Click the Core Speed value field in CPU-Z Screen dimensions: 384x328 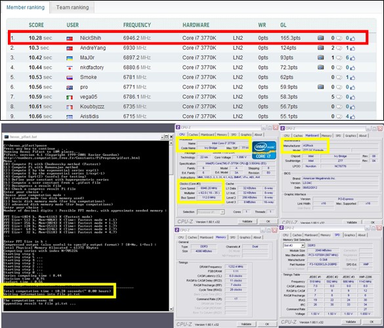click(x=209, y=188)
